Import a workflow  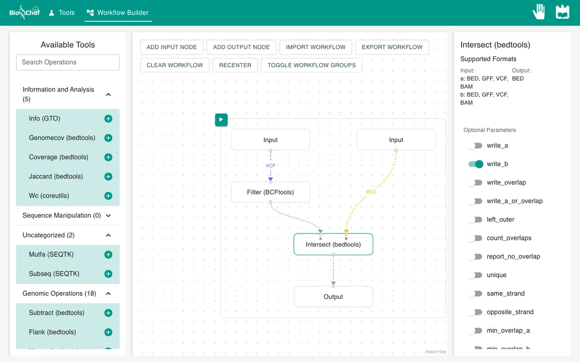pyautogui.click(x=316, y=47)
